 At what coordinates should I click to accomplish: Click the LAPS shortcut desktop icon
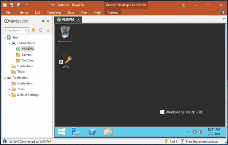click(65, 61)
